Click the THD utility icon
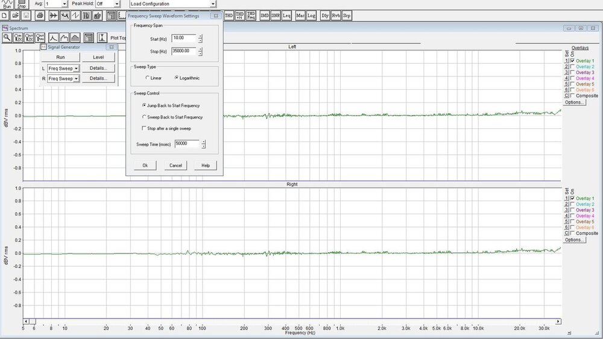The width and height of the screenshot is (603, 339). tap(229, 16)
